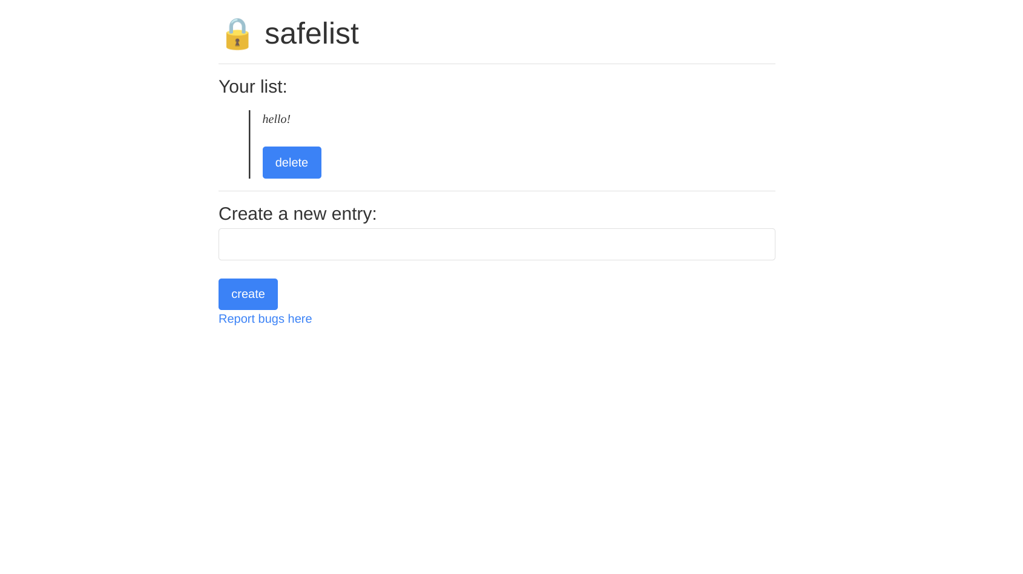Click the padlock icon beside safelist
Viewport: 1023px width, 574px height.
(237, 34)
